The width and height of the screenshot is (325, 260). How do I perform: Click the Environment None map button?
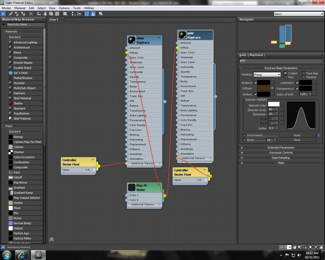pyautogui.click(x=297, y=135)
